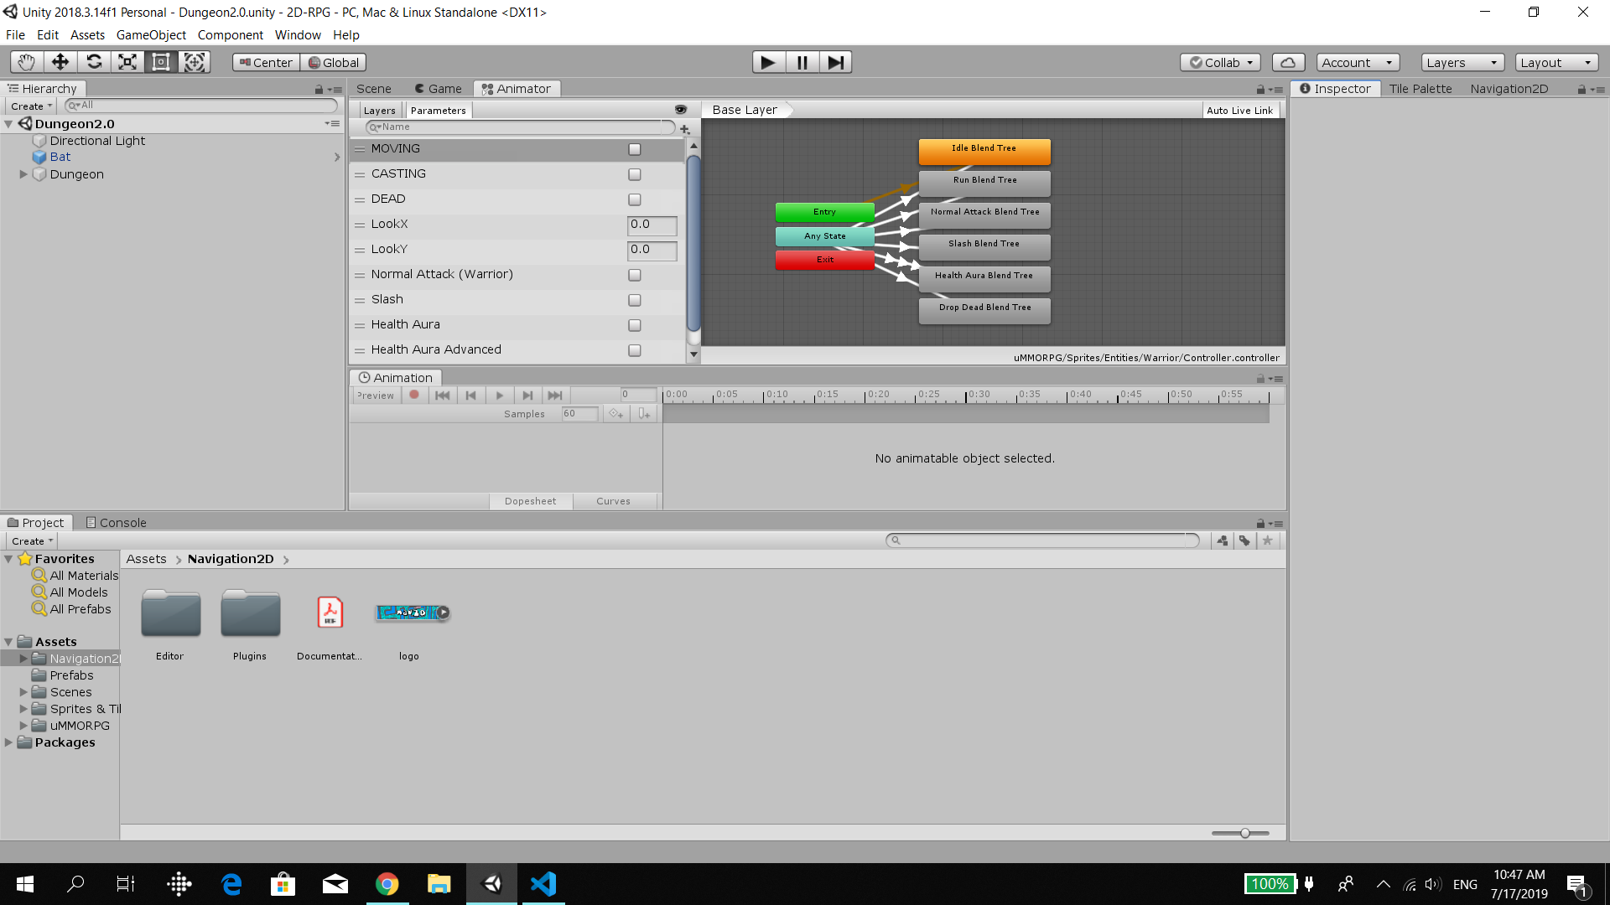Open the GameObject menu
Image resolution: width=1610 pixels, height=905 pixels.
(151, 34)
